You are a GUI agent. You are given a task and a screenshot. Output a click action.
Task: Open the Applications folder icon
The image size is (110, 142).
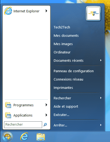tap(8, 115)
